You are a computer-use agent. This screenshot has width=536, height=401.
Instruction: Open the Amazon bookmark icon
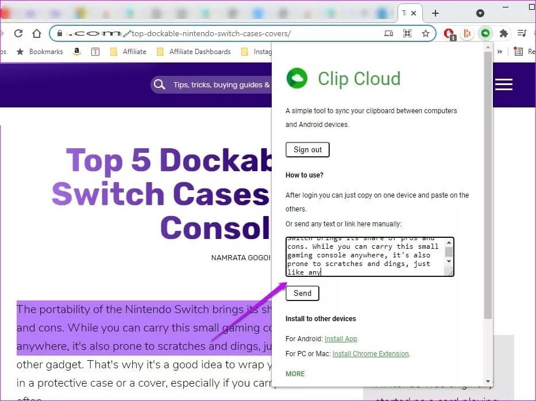pos(77,52)
